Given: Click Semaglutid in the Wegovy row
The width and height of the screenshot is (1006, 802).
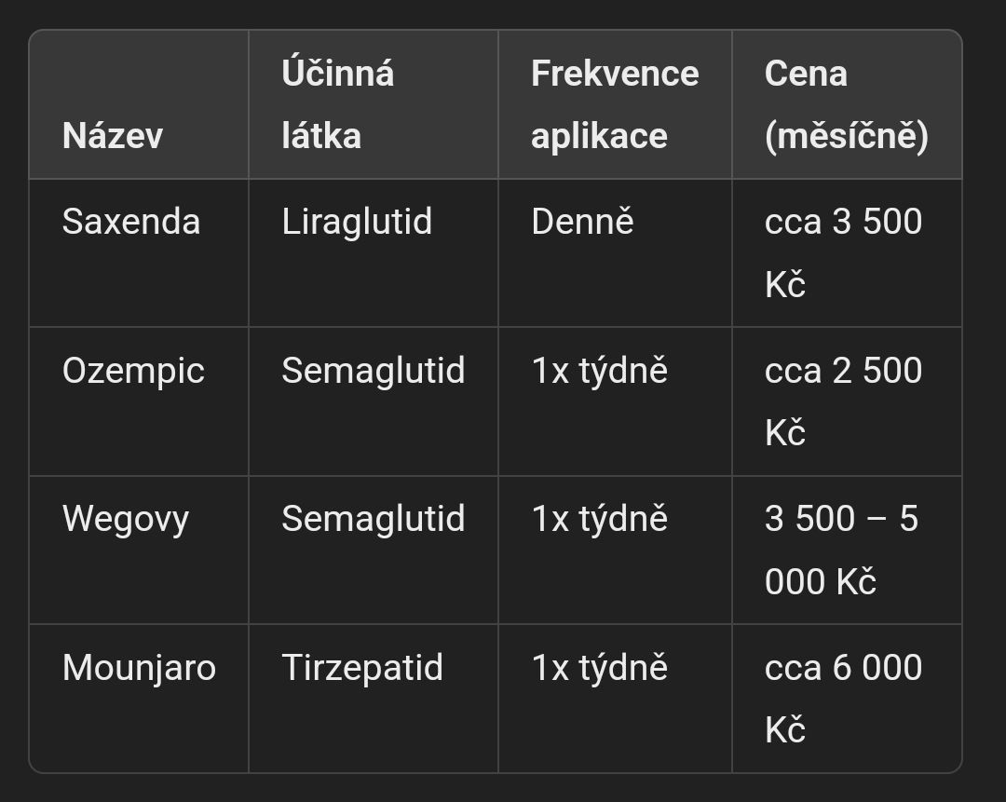Looking at the screenshot, I should click(374, 550).
